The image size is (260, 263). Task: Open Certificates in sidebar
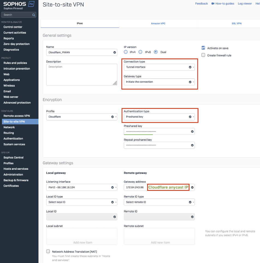coord(11,186)
